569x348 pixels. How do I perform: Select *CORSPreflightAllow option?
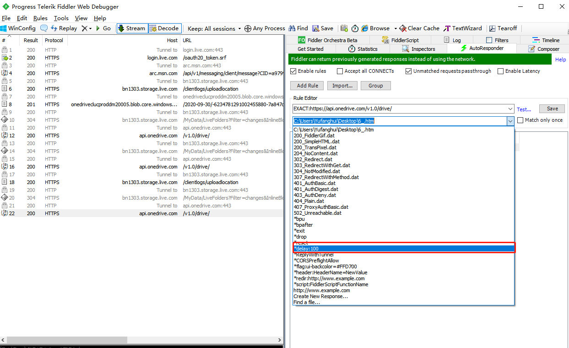[403, 261]
